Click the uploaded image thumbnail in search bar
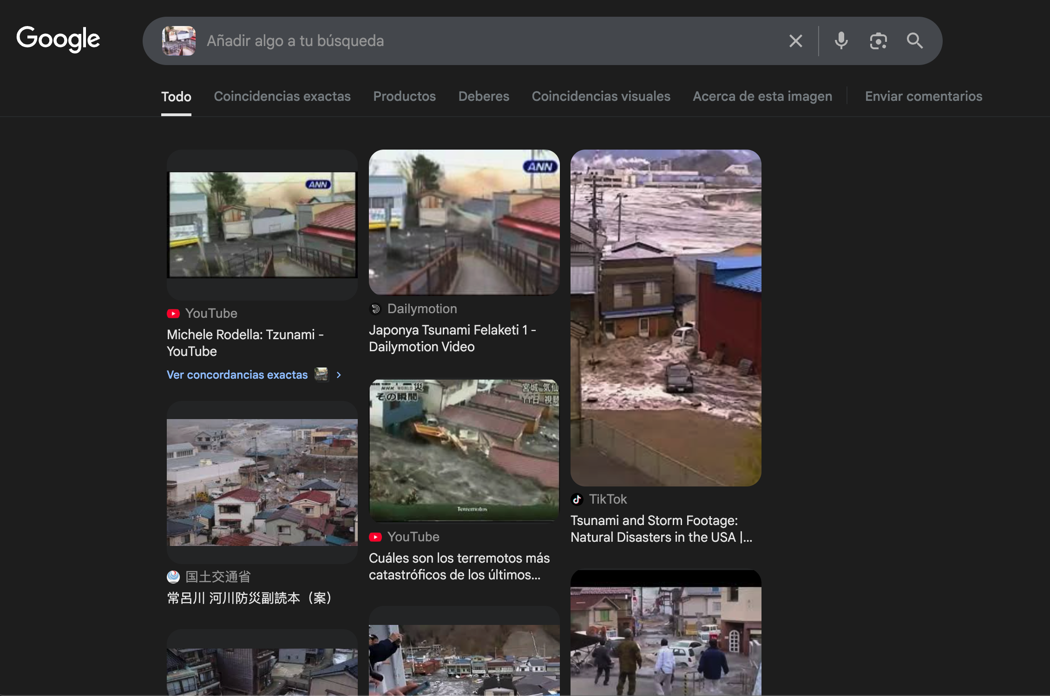 [179, 41]
